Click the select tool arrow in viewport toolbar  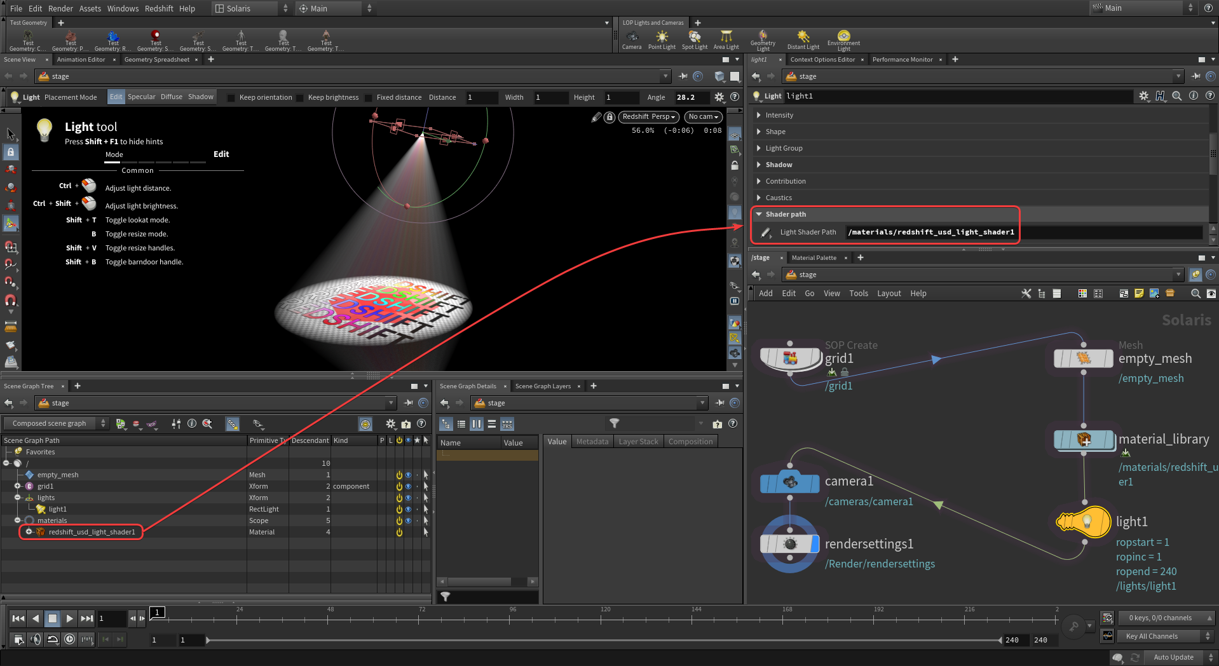click(11, 133)
